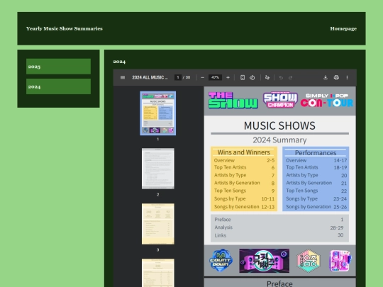Select the draw annotation tool

[x=267, y=77]
